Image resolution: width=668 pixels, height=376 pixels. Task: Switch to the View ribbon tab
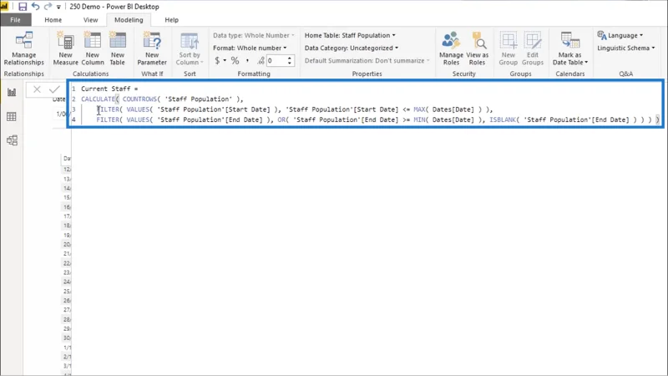90,20
